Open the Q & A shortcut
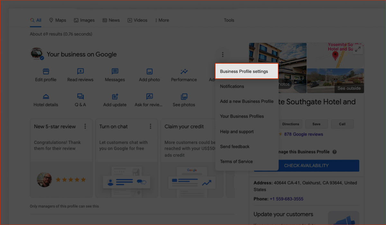 click(x=80, y=100)
